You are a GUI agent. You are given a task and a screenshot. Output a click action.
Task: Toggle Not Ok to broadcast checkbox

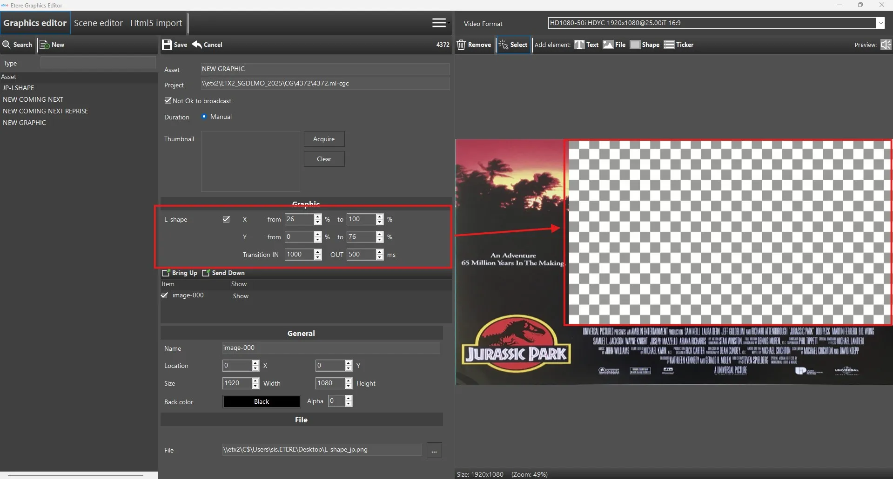pyautogui.click(x=168, y=100)
